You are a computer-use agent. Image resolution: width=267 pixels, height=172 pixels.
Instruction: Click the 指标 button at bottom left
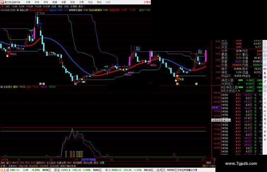click(x=3, y=163)
